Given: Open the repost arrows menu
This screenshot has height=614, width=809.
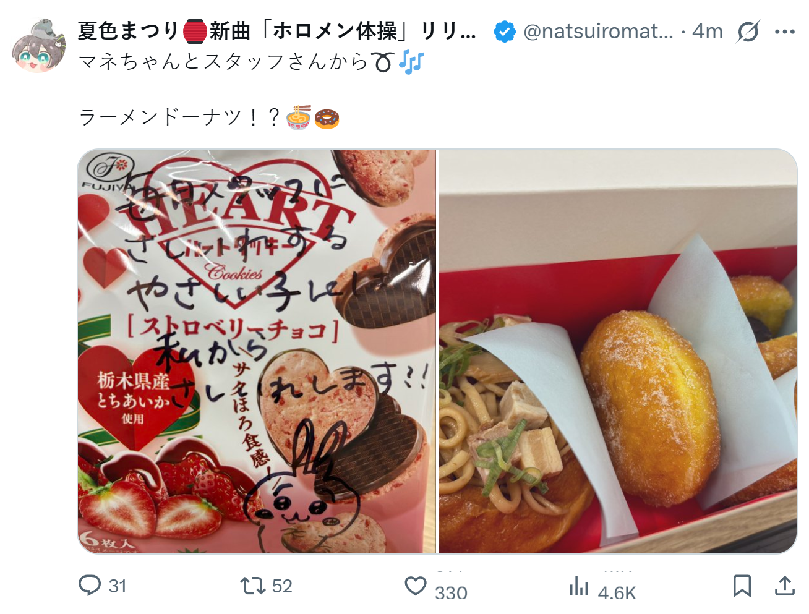Looking at the screenshot, I should coord(252,585).
